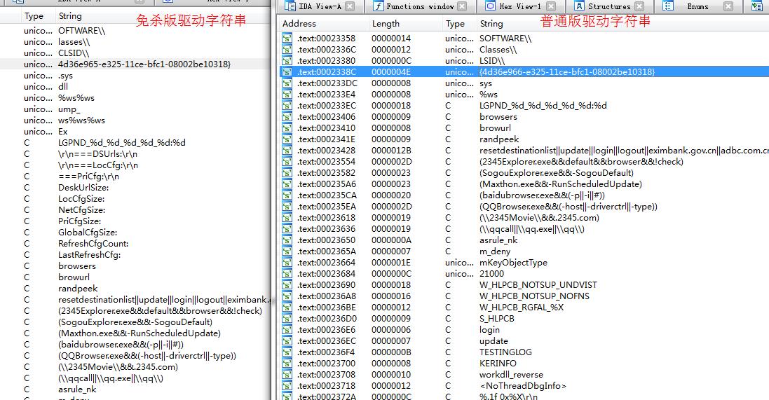Screen dimensions: 769x400
Task: Sort by String column in left window
Action: point(70,16)
